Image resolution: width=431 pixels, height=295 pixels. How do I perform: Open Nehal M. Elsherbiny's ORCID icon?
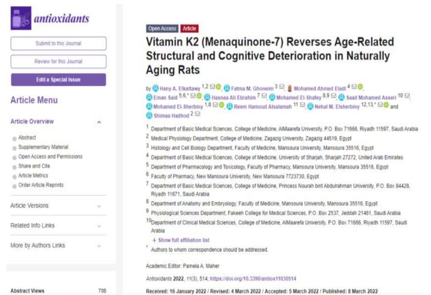(x=386, y=106)
